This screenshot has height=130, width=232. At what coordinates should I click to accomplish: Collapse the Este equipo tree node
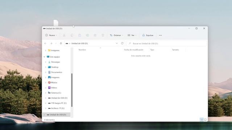(x=44, y=57)
